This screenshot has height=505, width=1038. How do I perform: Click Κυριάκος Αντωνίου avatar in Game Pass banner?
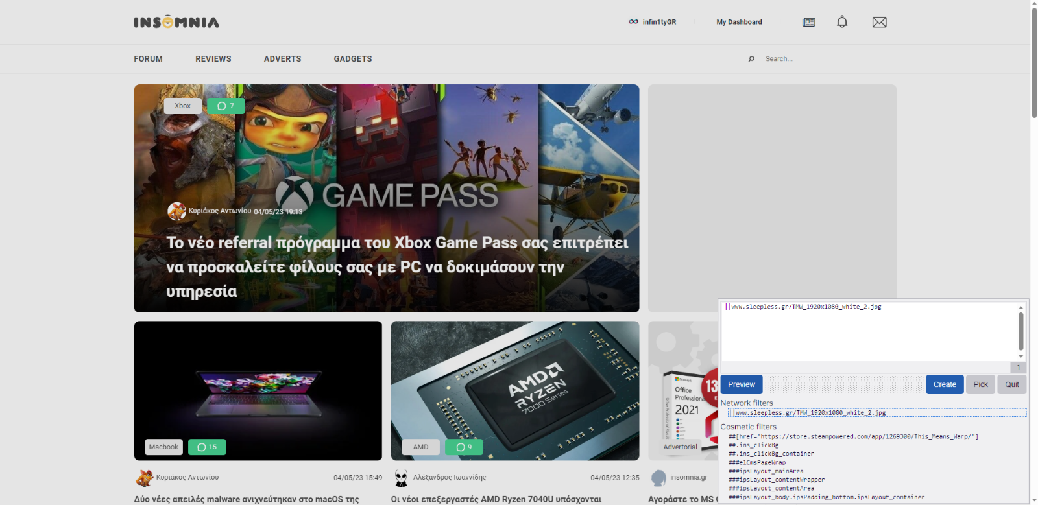coord(176,211)
